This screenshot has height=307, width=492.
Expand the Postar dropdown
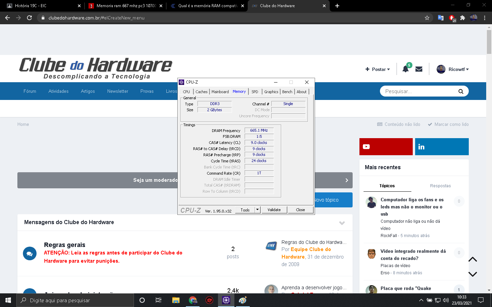click(378, 69)
